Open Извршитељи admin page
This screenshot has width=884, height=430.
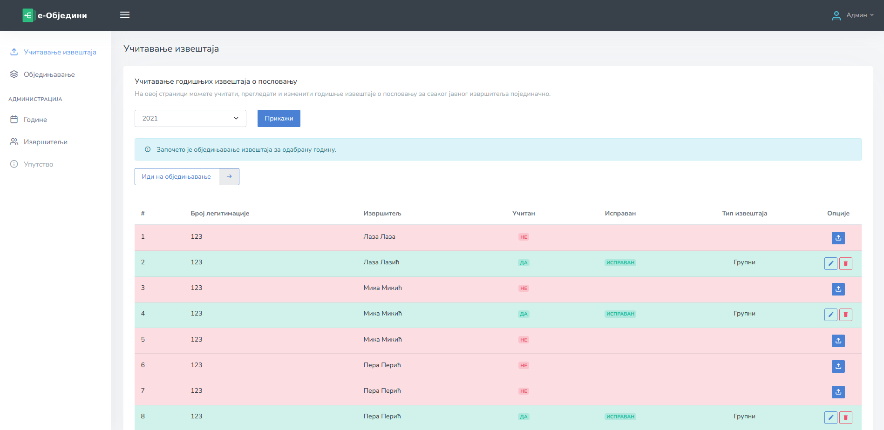click(x=46, y=142)
